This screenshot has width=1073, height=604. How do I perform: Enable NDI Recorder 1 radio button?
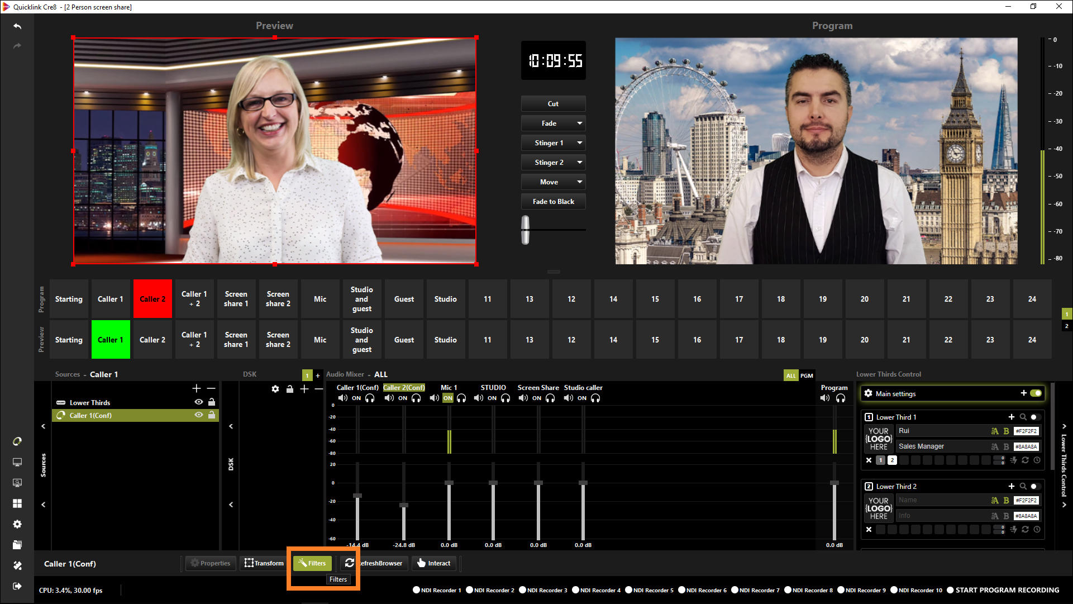416,590
